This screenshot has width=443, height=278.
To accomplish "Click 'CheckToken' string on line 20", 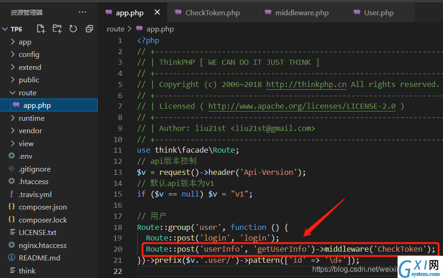I will click(x=400, y=249).
